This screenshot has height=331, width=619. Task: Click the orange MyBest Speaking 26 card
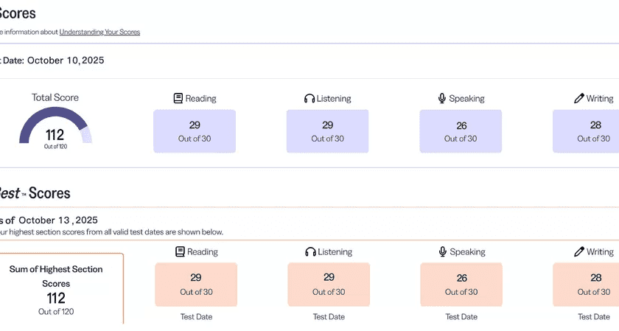click(461, 285)
